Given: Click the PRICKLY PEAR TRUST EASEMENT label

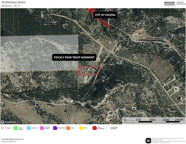Looking at the screenshot, I should coord(74,57).
